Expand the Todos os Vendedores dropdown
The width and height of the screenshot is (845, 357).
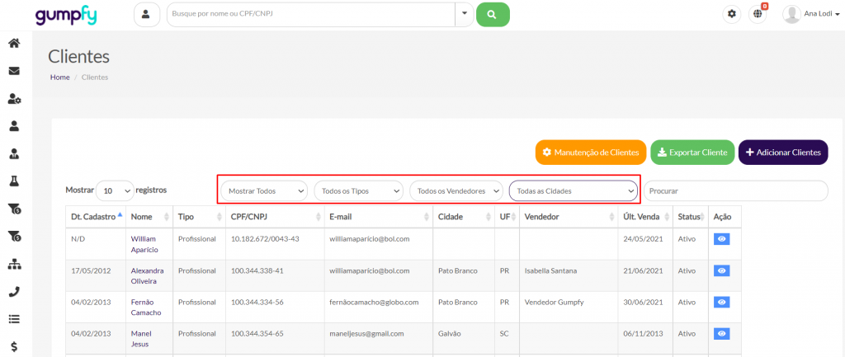[456, 190]
